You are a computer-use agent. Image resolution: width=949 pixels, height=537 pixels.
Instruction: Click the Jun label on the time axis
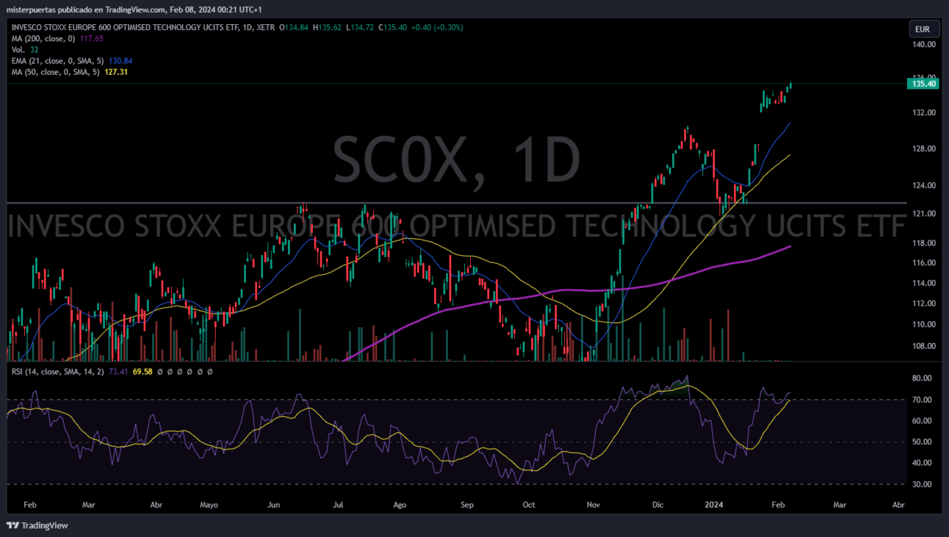click(274, 505)
